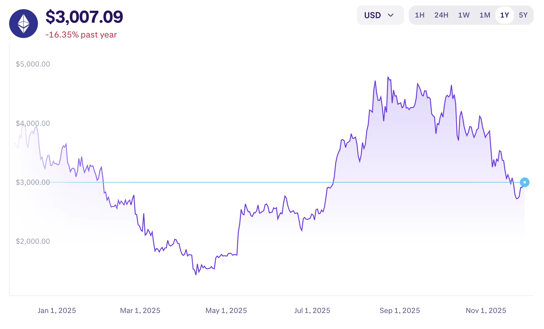Image resolution: width=544 pixels, height=329 pixels.
Task: Switch to the 1W view
Action: (x=464, y=15)
